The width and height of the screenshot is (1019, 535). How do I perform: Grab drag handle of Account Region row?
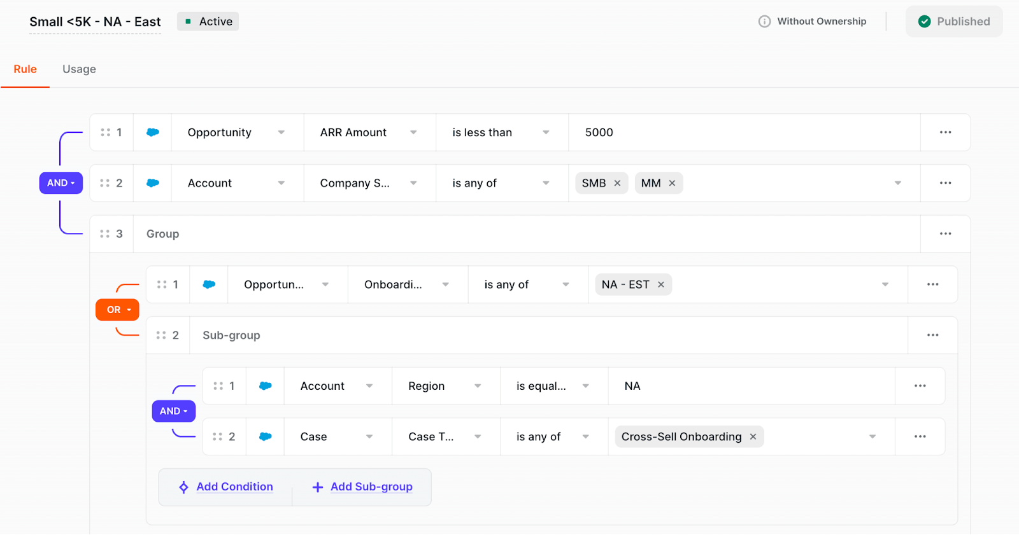pyautogui.click(x=218, y=386)
